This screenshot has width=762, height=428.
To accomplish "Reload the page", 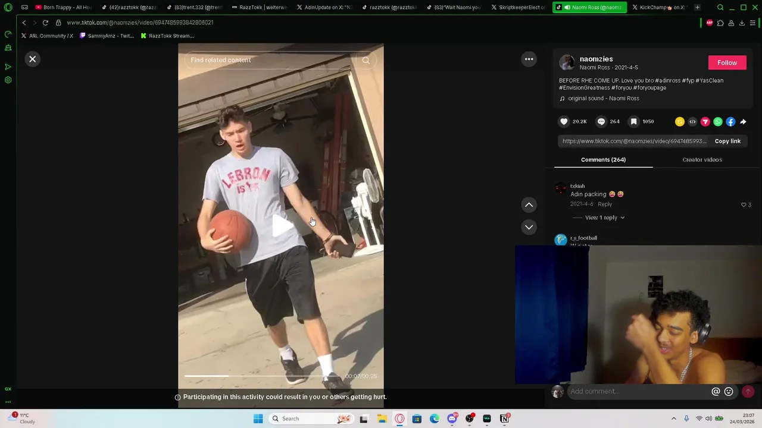I will (45, 23).
